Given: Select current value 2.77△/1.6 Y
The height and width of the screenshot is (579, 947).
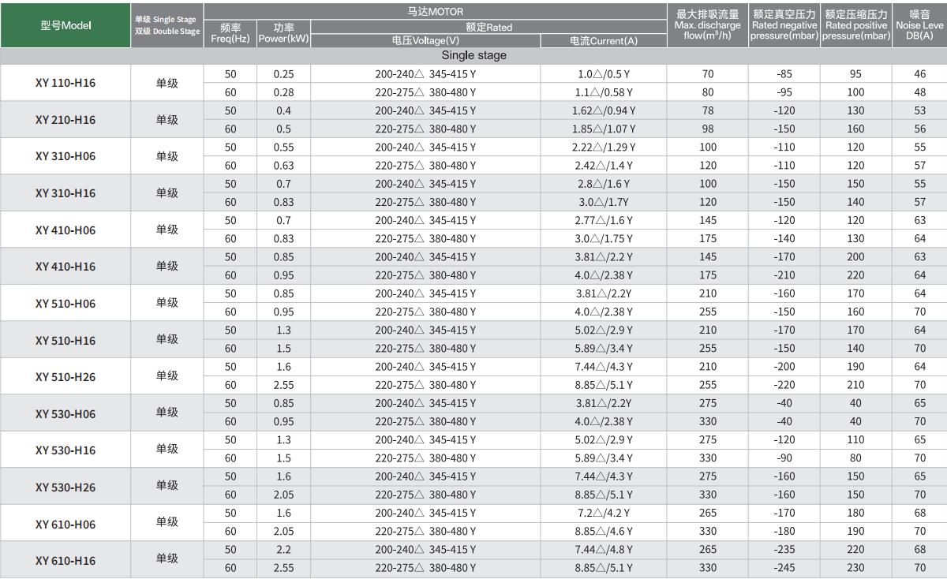Looking at the screenshot, I should point(604,221).
